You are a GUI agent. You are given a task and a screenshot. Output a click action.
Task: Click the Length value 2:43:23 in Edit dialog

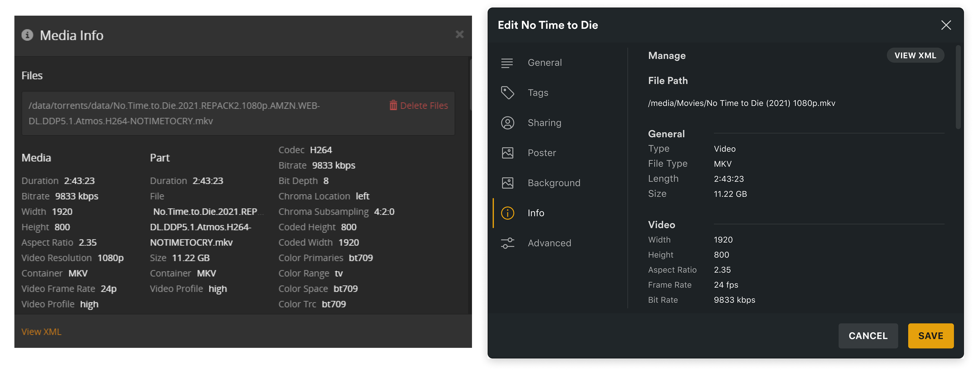click(729, 179)
